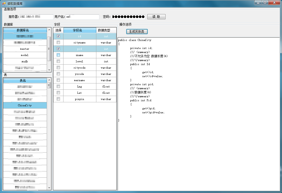Focus the 服务器 address input
The width and height of the screenshot is (282, 193).
point(36,17)
